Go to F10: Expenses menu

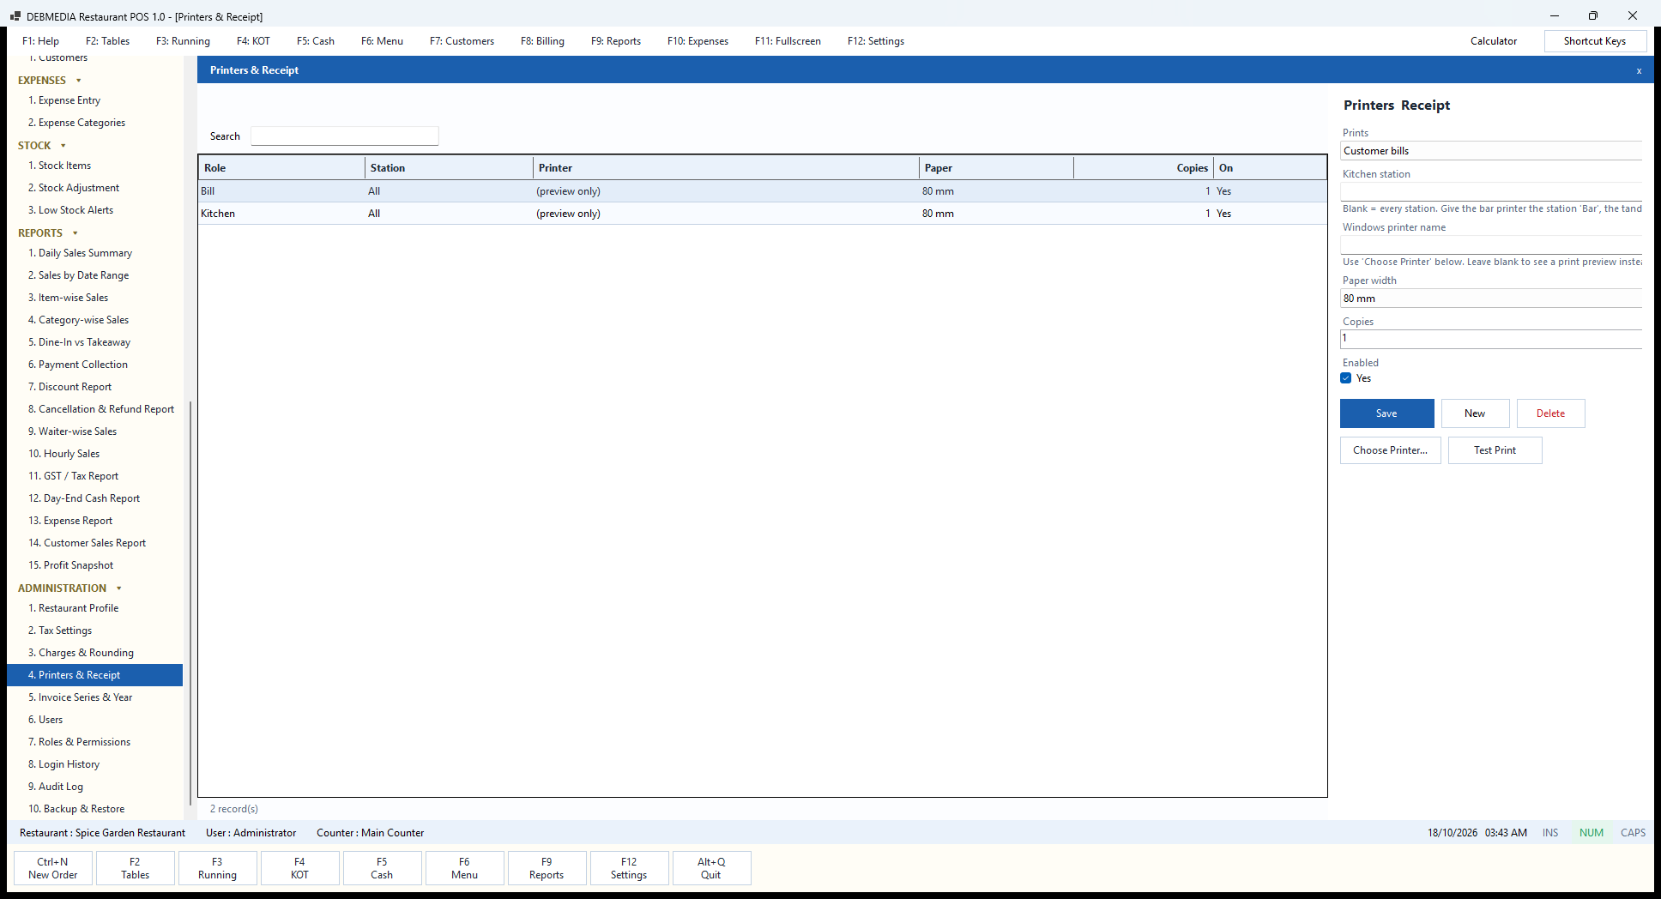(x=698, y=41)
